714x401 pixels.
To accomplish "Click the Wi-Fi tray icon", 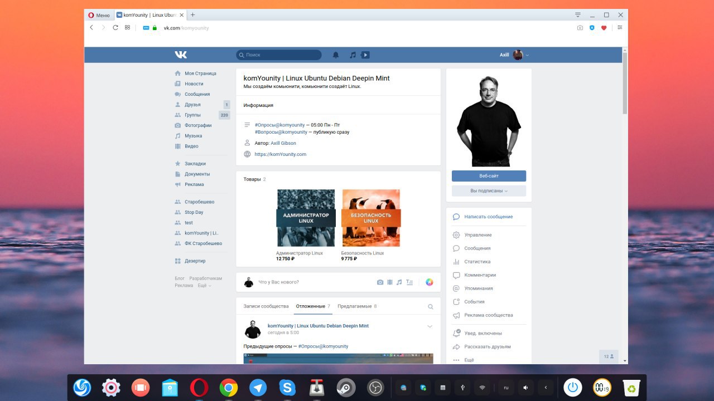I will click(483, 388).
